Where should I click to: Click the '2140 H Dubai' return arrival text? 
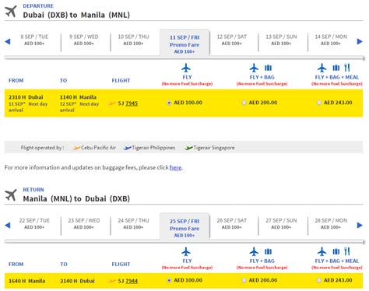77,281
